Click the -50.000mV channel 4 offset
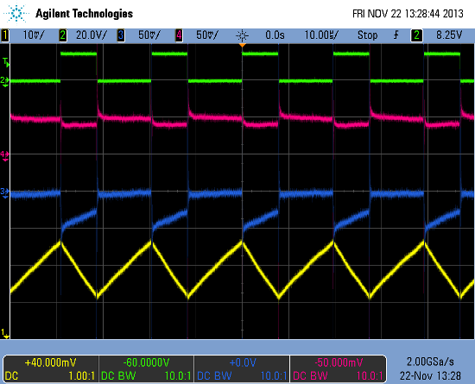The height and width of the screenshot is (384, 475). pyautogui.click(x=339, y=362)
